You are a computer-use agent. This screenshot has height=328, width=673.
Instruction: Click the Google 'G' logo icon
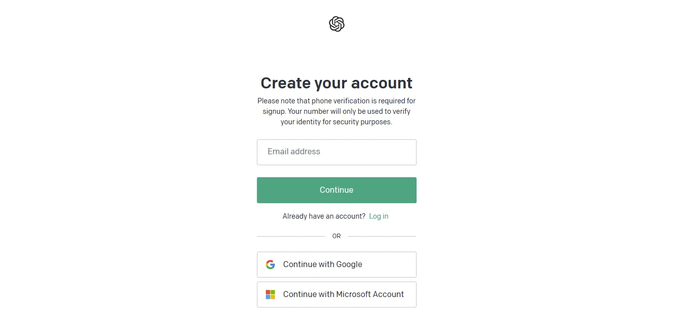(270, 265)
